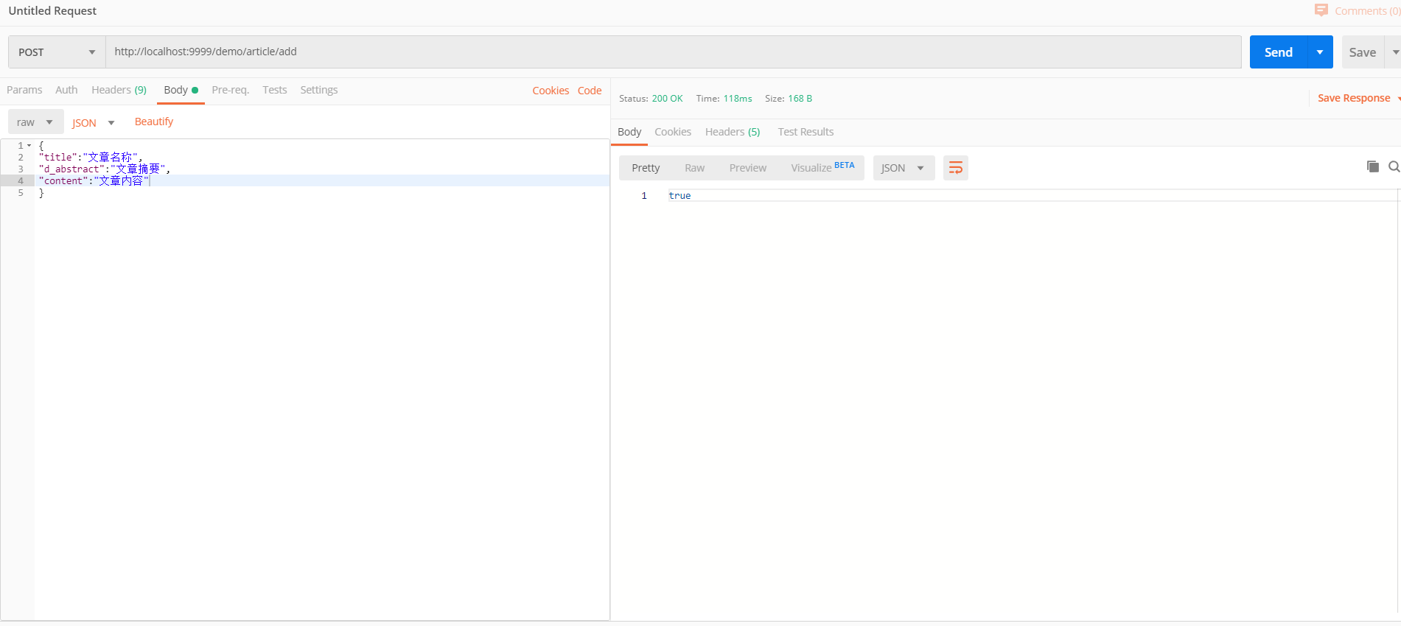1401x626 pixels.
Task: Switch to the Params tab
Action: (24, 90)
